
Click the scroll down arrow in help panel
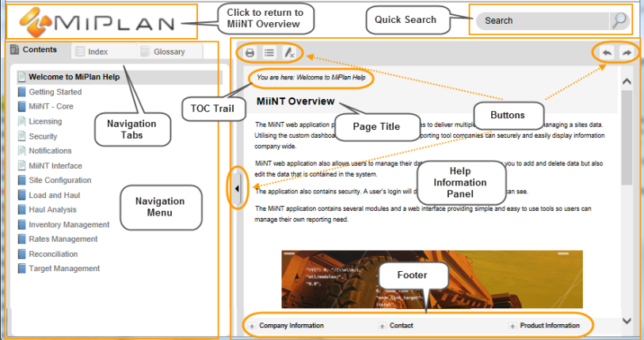click(627, 321)
